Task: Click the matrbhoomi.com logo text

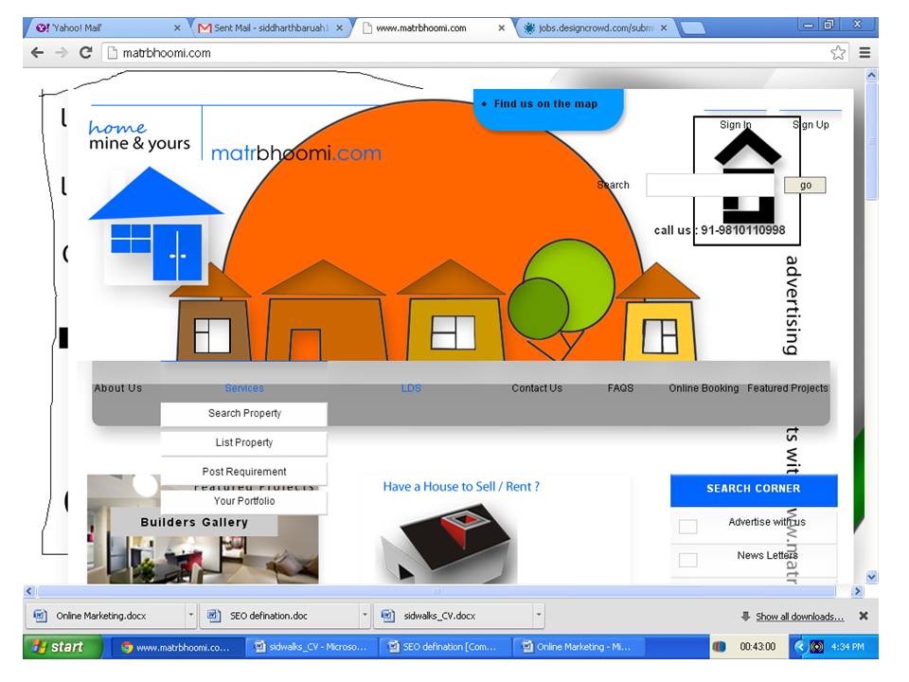Action: [x=295, y=153]
